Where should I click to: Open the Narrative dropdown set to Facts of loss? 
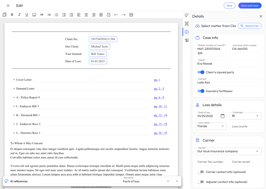(147, 181)
